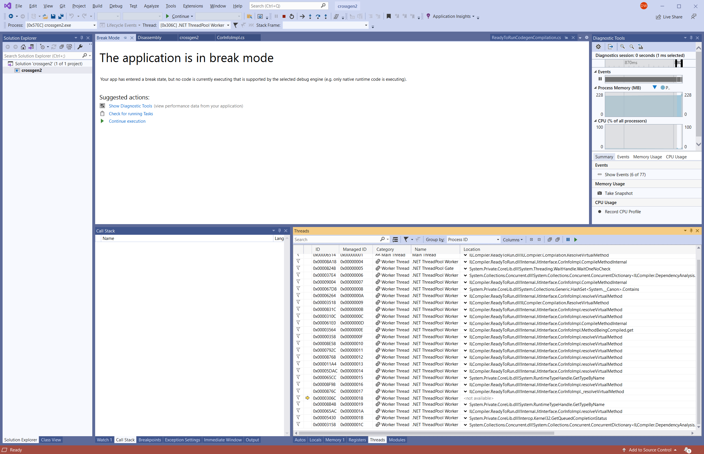This screenshot has height=454, width=704.
Task: Click the Restart debugging icon
Action: (x=292, y=16)
